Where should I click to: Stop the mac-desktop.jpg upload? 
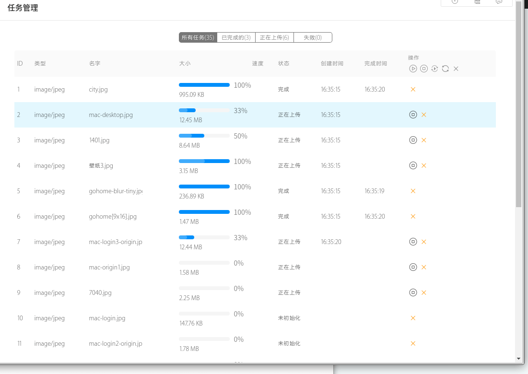click(413, 115)
